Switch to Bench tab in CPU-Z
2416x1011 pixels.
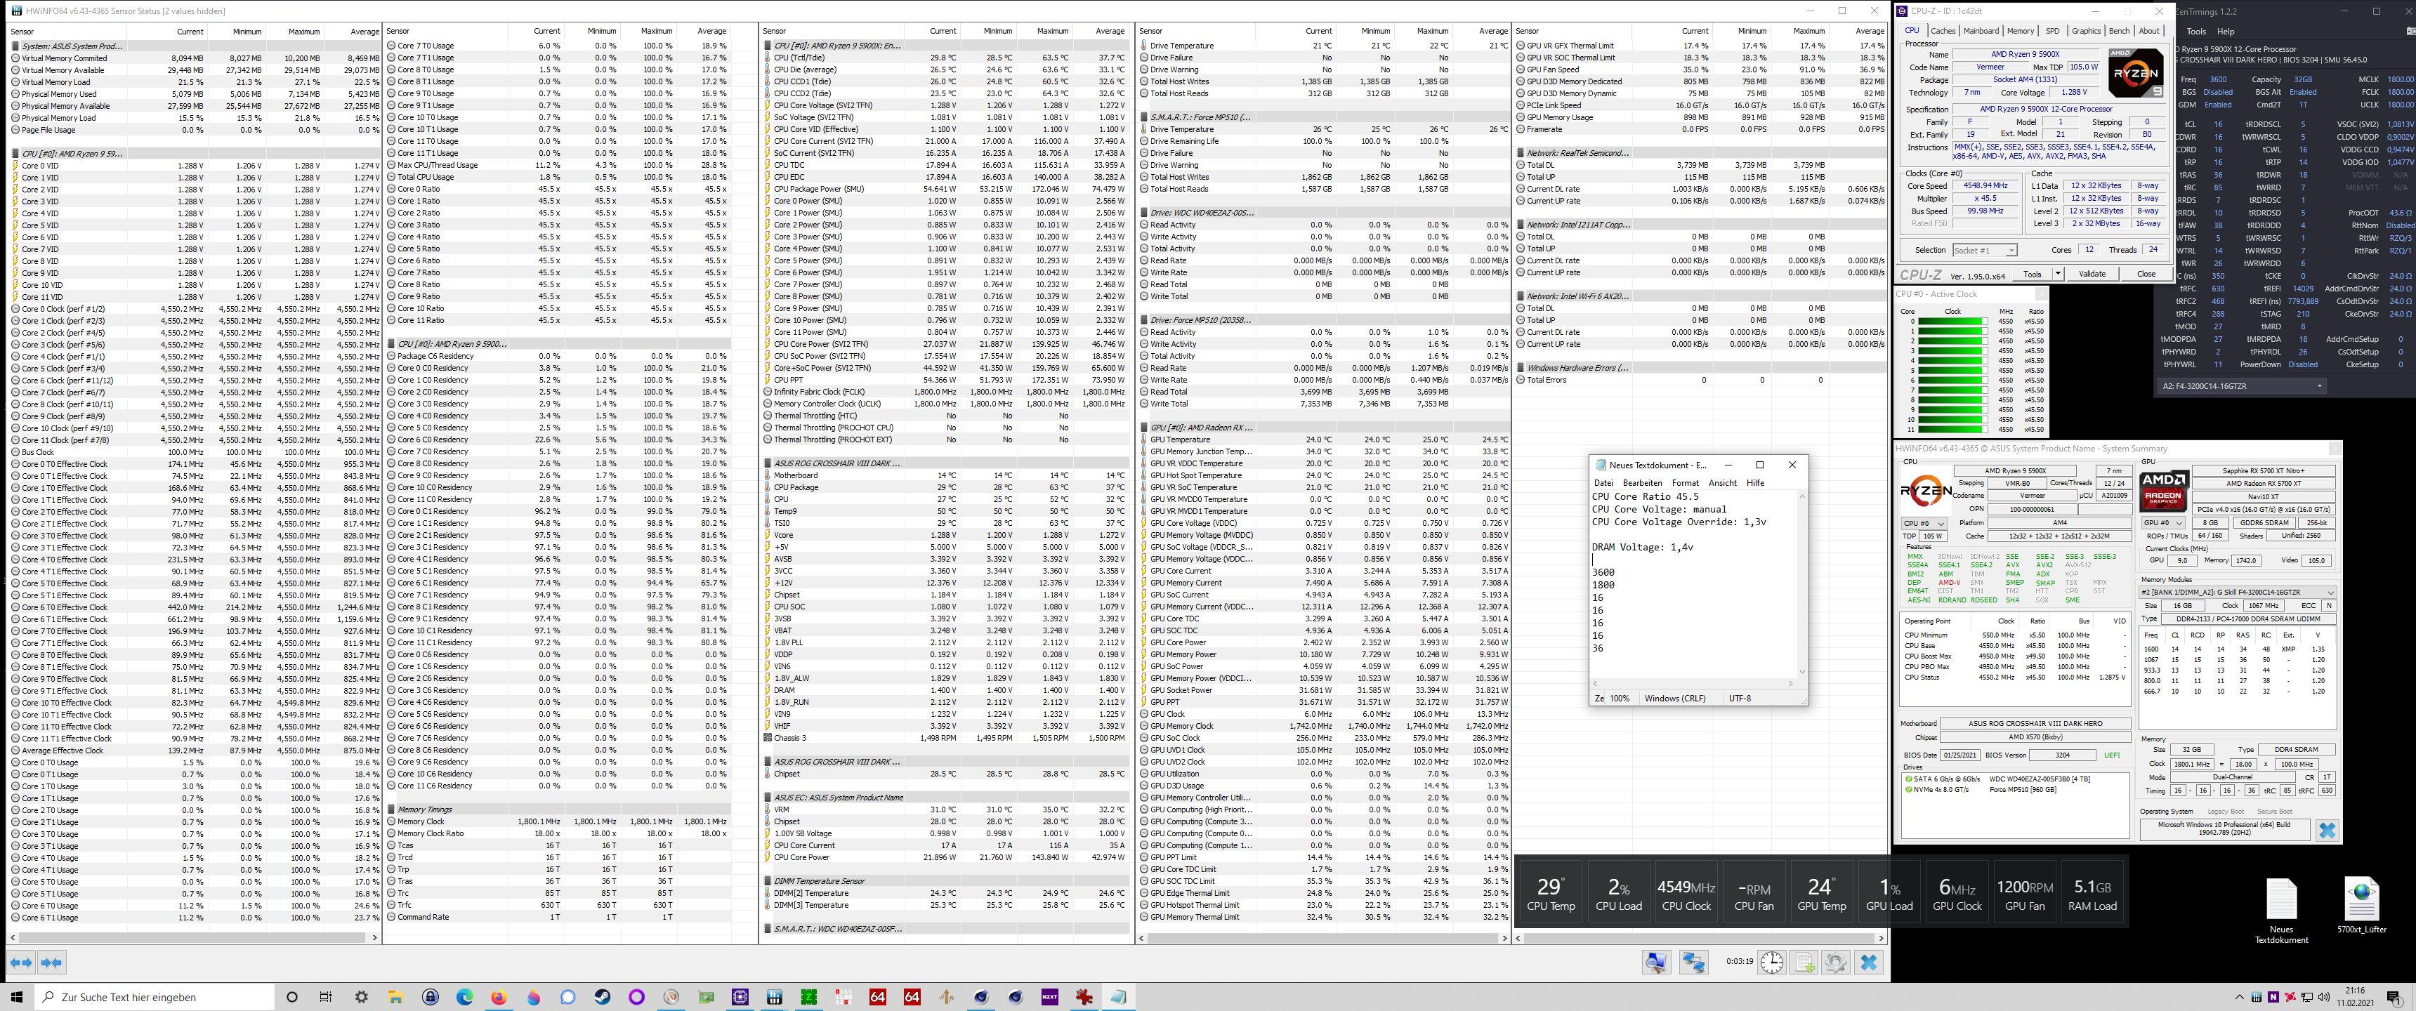click(2119, 31)
